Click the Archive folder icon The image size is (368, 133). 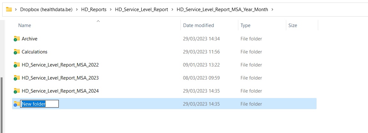coord(17,39)
